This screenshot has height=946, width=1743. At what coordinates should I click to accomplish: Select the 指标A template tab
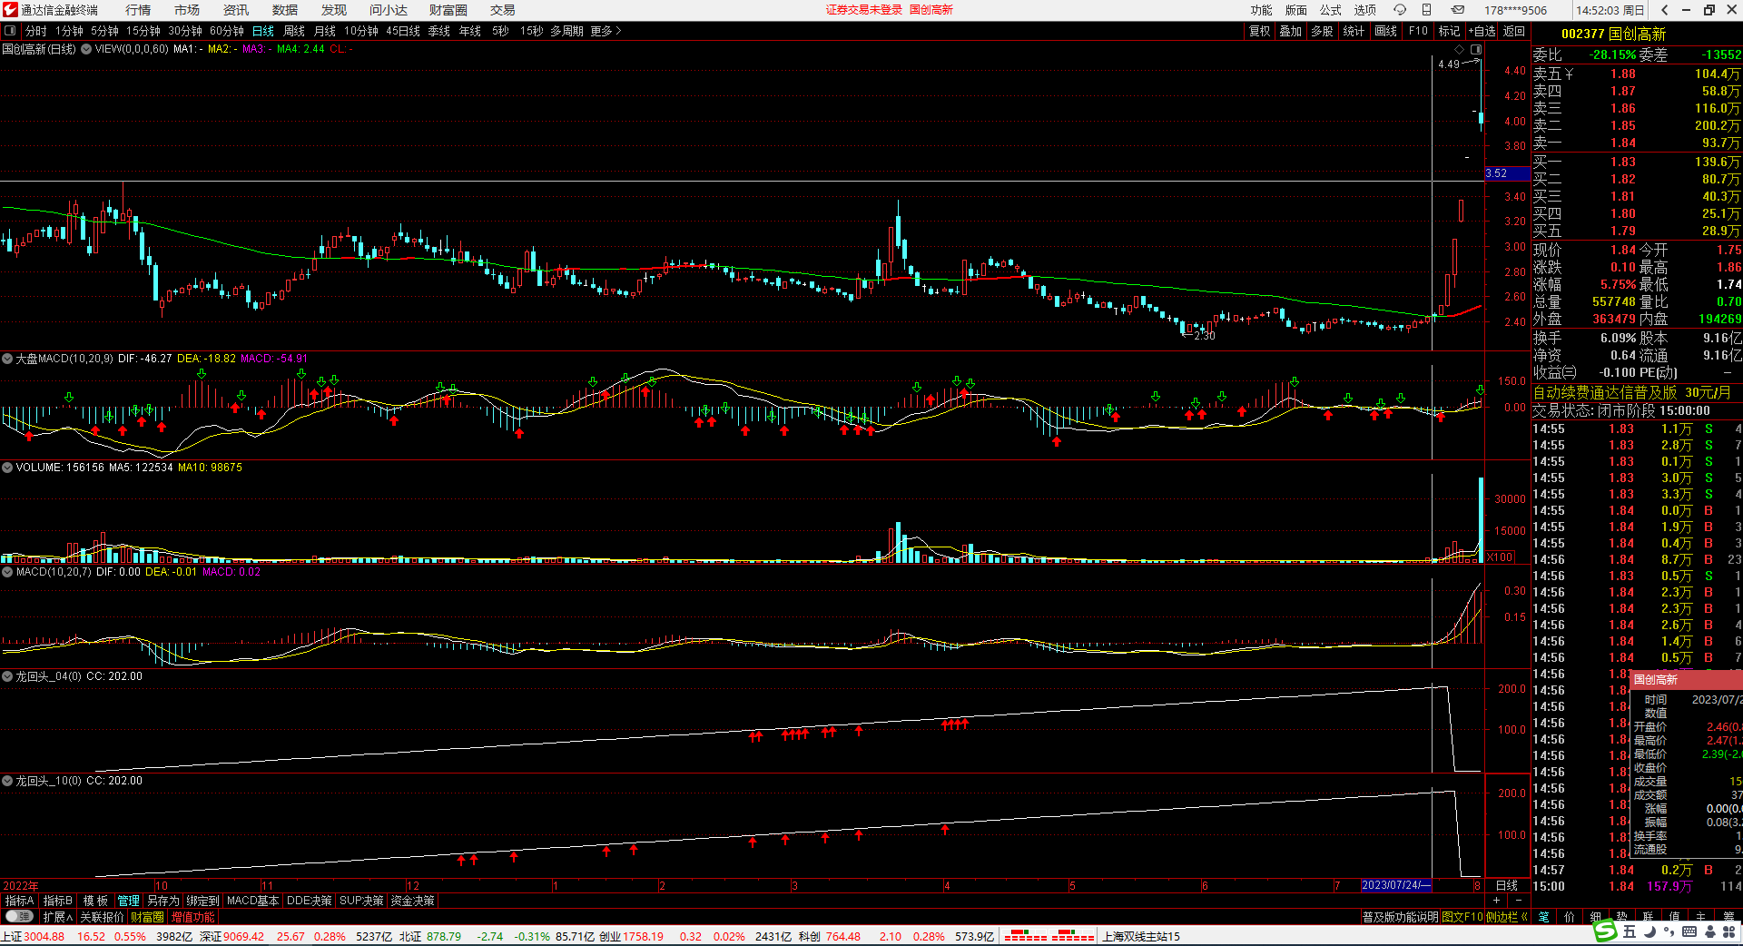[x=20, y=901]
